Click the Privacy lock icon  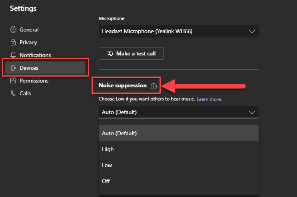13,42
